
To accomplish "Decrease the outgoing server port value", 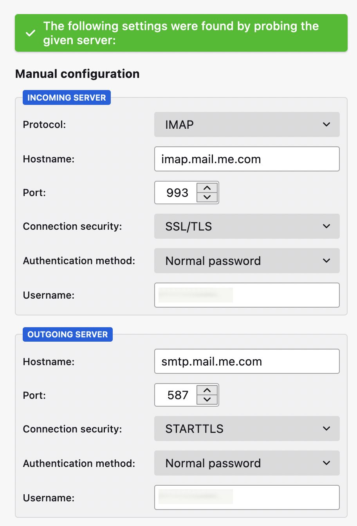I will (207, 400).
